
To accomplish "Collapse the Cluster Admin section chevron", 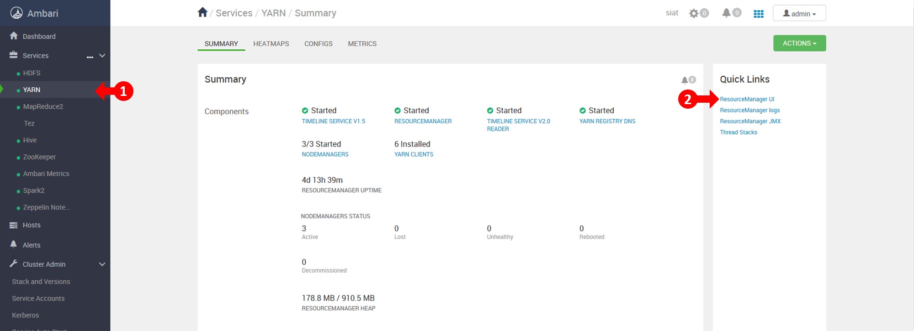I will [x=102, y=264].
